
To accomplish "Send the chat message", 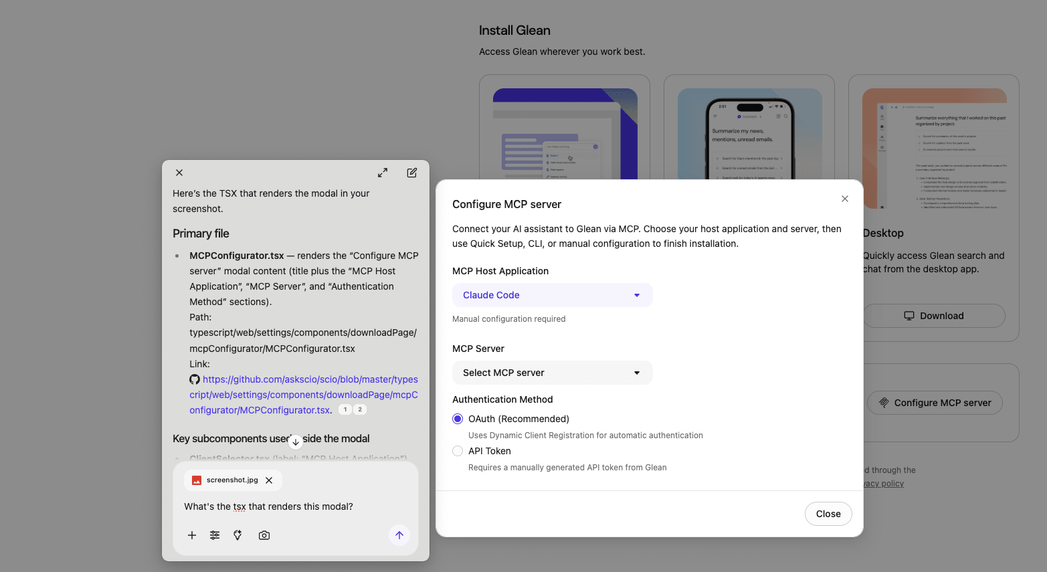I will click(399, 535).
